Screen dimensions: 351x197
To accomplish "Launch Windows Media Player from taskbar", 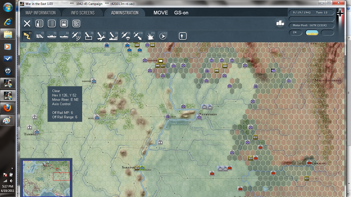I will pos(8,47).
